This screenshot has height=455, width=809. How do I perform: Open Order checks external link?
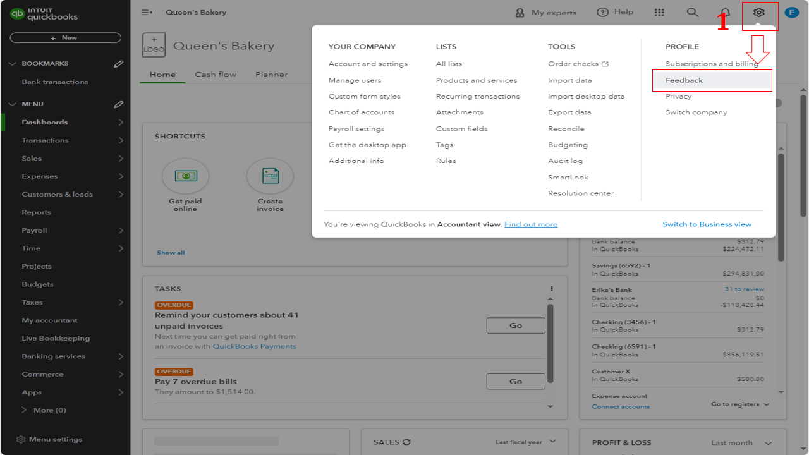(578, 64)
